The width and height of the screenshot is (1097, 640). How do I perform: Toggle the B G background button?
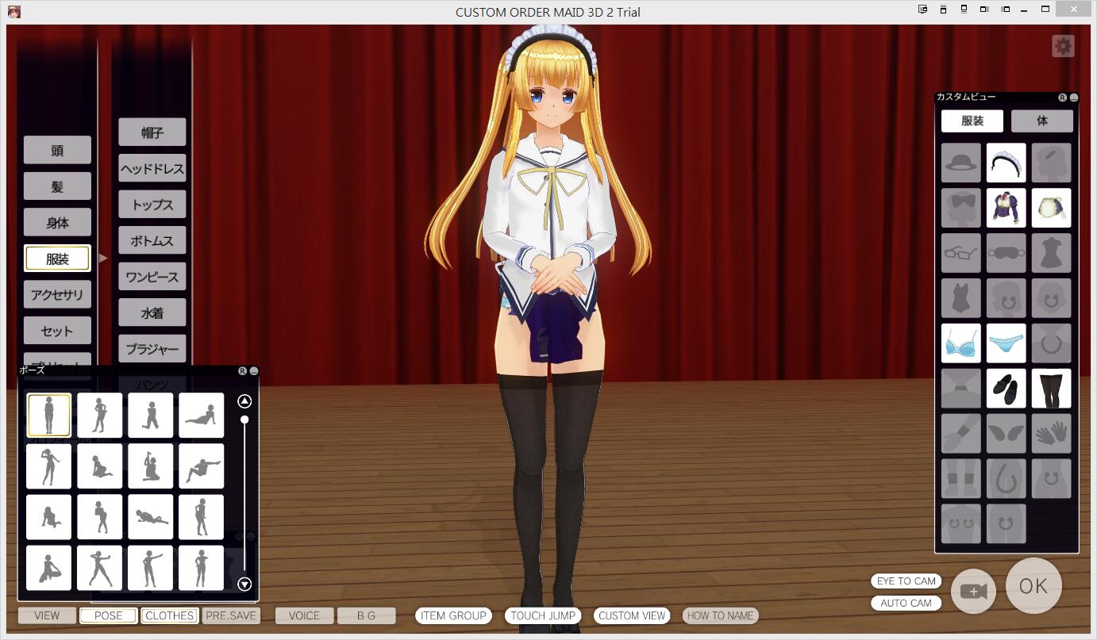pyautogui.click(x=366, y=615)
